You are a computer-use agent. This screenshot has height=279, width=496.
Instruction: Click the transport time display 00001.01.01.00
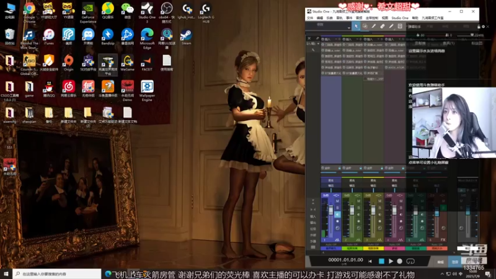click(x=345, y=260)
